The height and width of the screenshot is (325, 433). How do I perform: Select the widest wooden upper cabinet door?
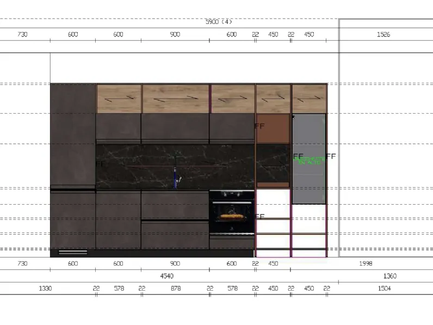tap(176, 99)
